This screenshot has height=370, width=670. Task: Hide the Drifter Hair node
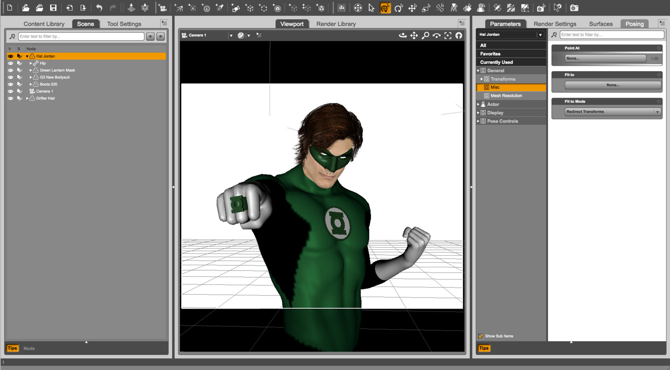tap(10, 98)
